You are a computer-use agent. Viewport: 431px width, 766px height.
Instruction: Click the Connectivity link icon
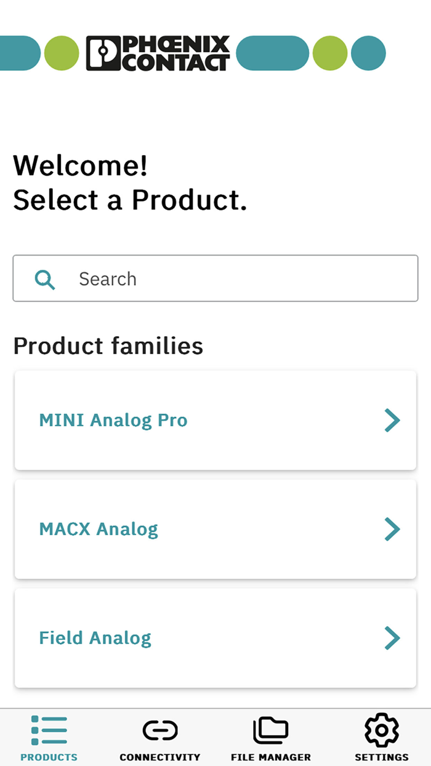pos(160,730)
